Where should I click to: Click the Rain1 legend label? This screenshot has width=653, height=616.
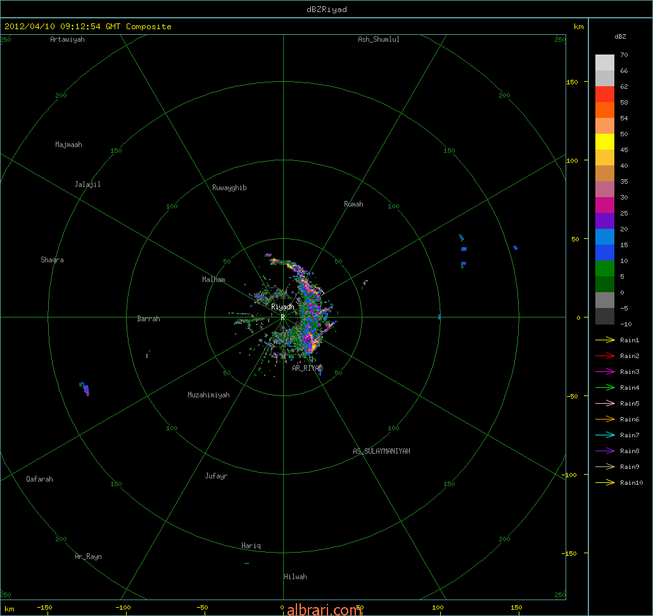pos(630,340)
